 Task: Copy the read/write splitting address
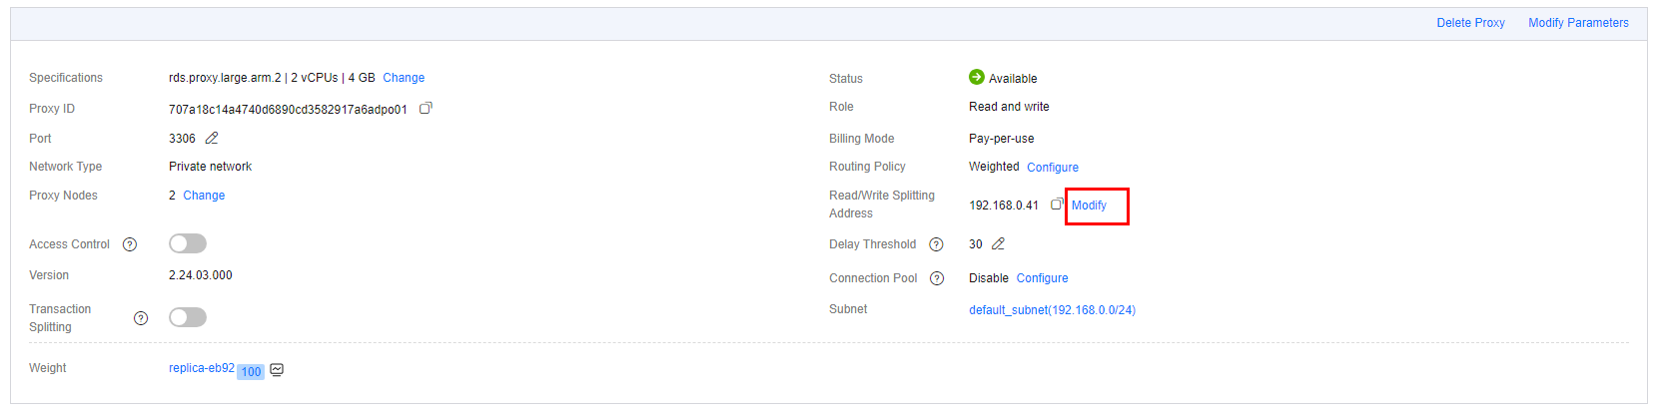coord(1057,205)
